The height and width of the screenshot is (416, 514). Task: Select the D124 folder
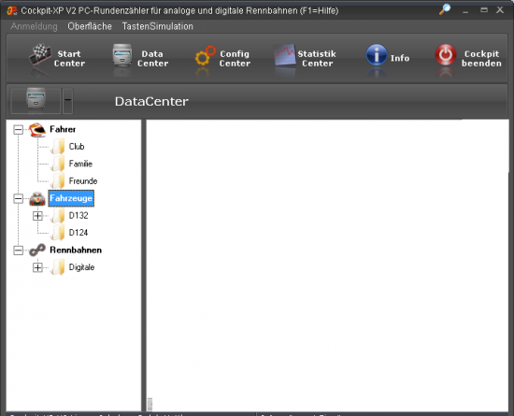pos(78,233)
